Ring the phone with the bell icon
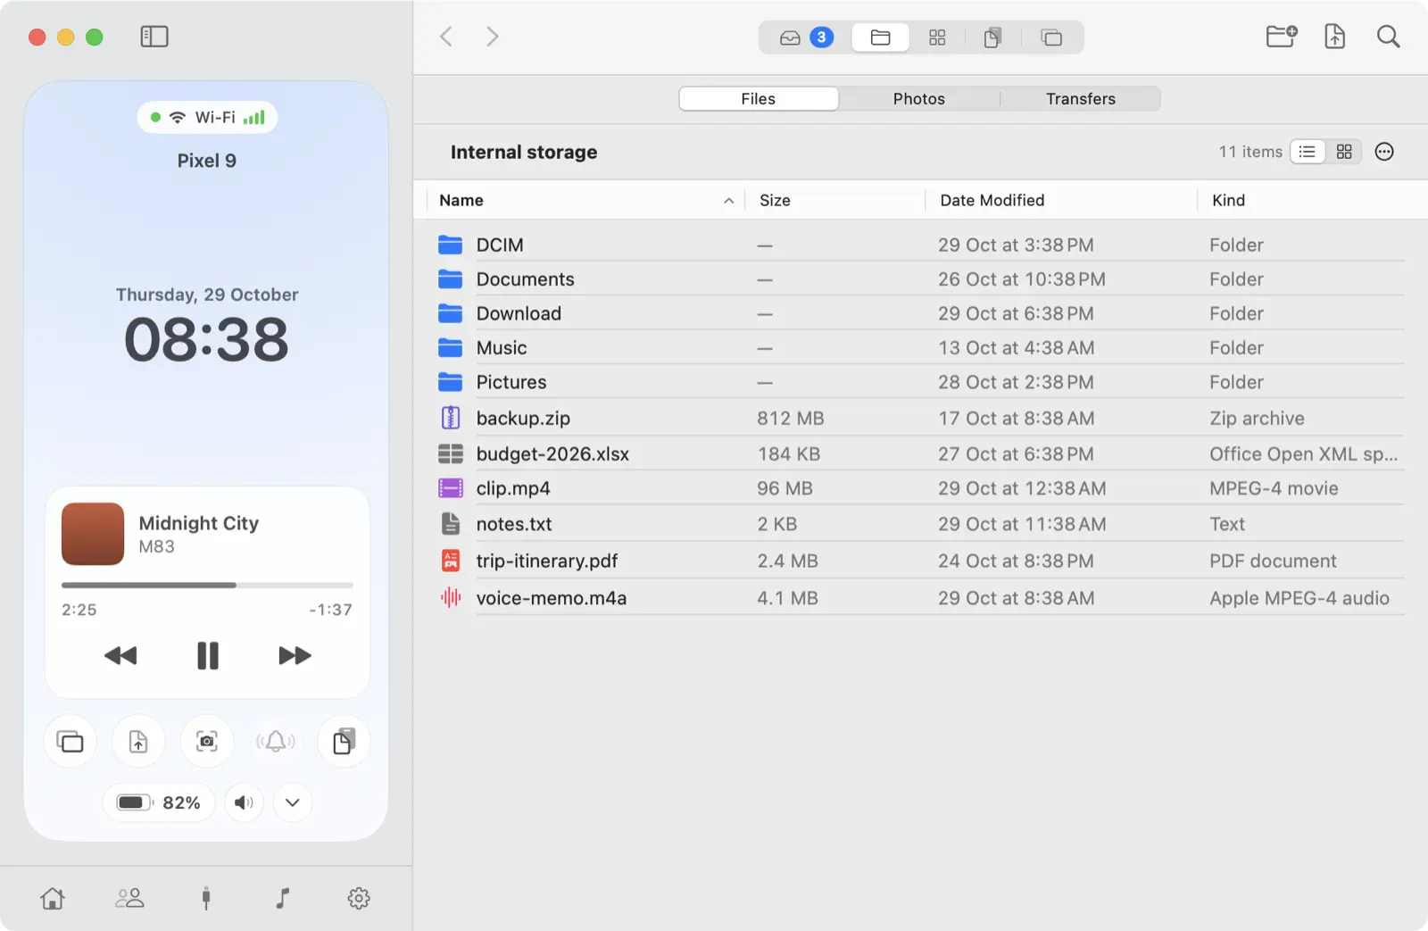 [276, 742]
